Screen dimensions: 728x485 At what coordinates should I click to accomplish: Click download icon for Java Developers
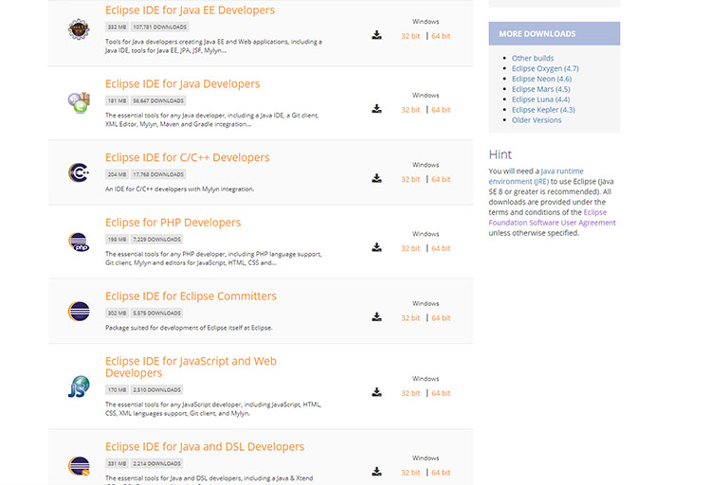pyautogui.click(x=376, y=109)
